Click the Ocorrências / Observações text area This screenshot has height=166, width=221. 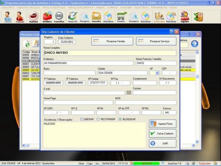95,135
